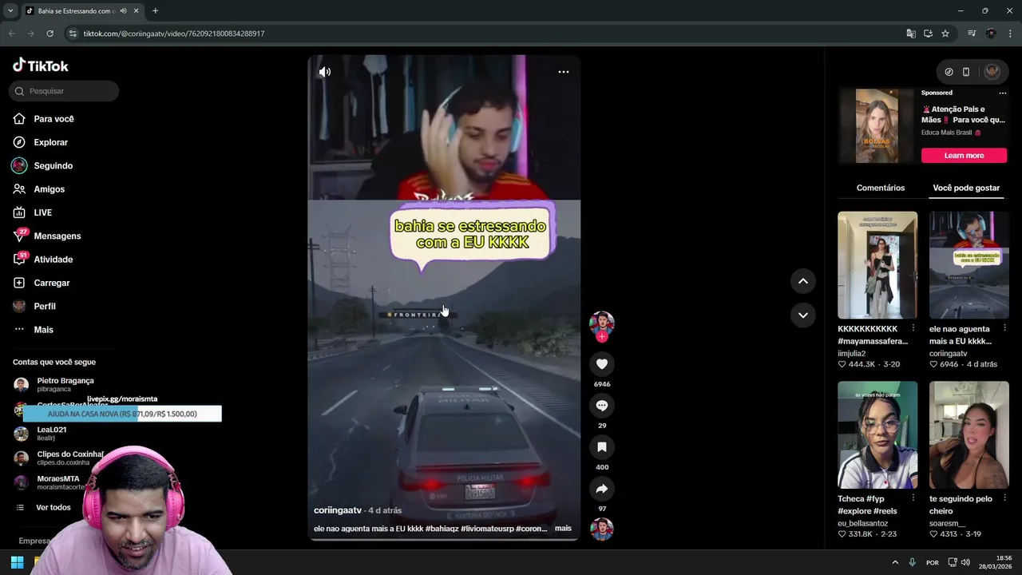Open Chrome three-dot menu

tap(1010, 34)
